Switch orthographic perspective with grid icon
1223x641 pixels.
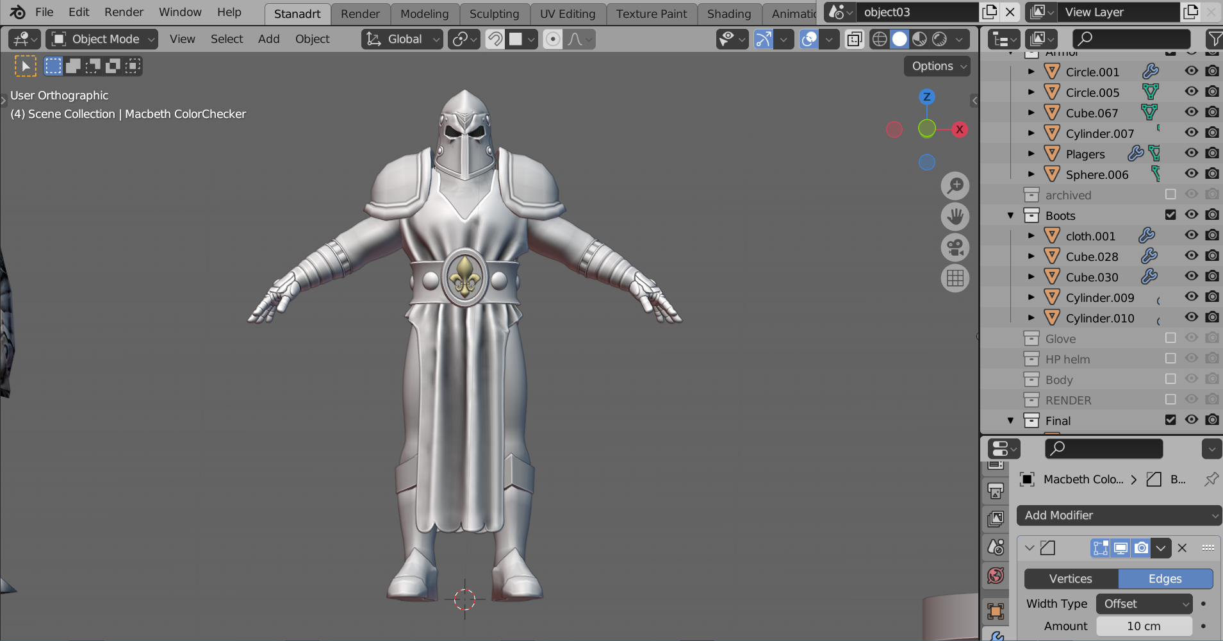pos(955,278)
